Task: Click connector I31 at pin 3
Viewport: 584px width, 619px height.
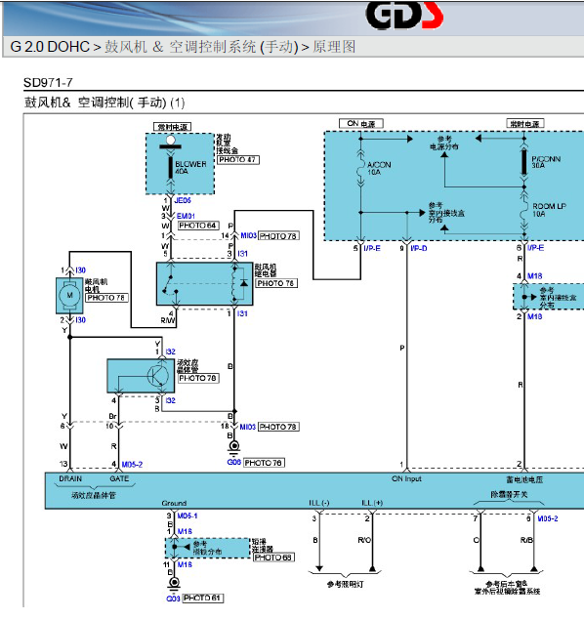Action: click(x=242, y=254)
